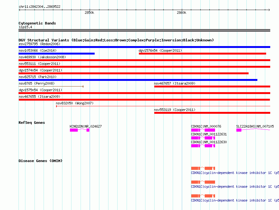The image size is (279, 210).
Task: Click the nsv832050 (Wong2007) variant line
Action: coord(163,106)
